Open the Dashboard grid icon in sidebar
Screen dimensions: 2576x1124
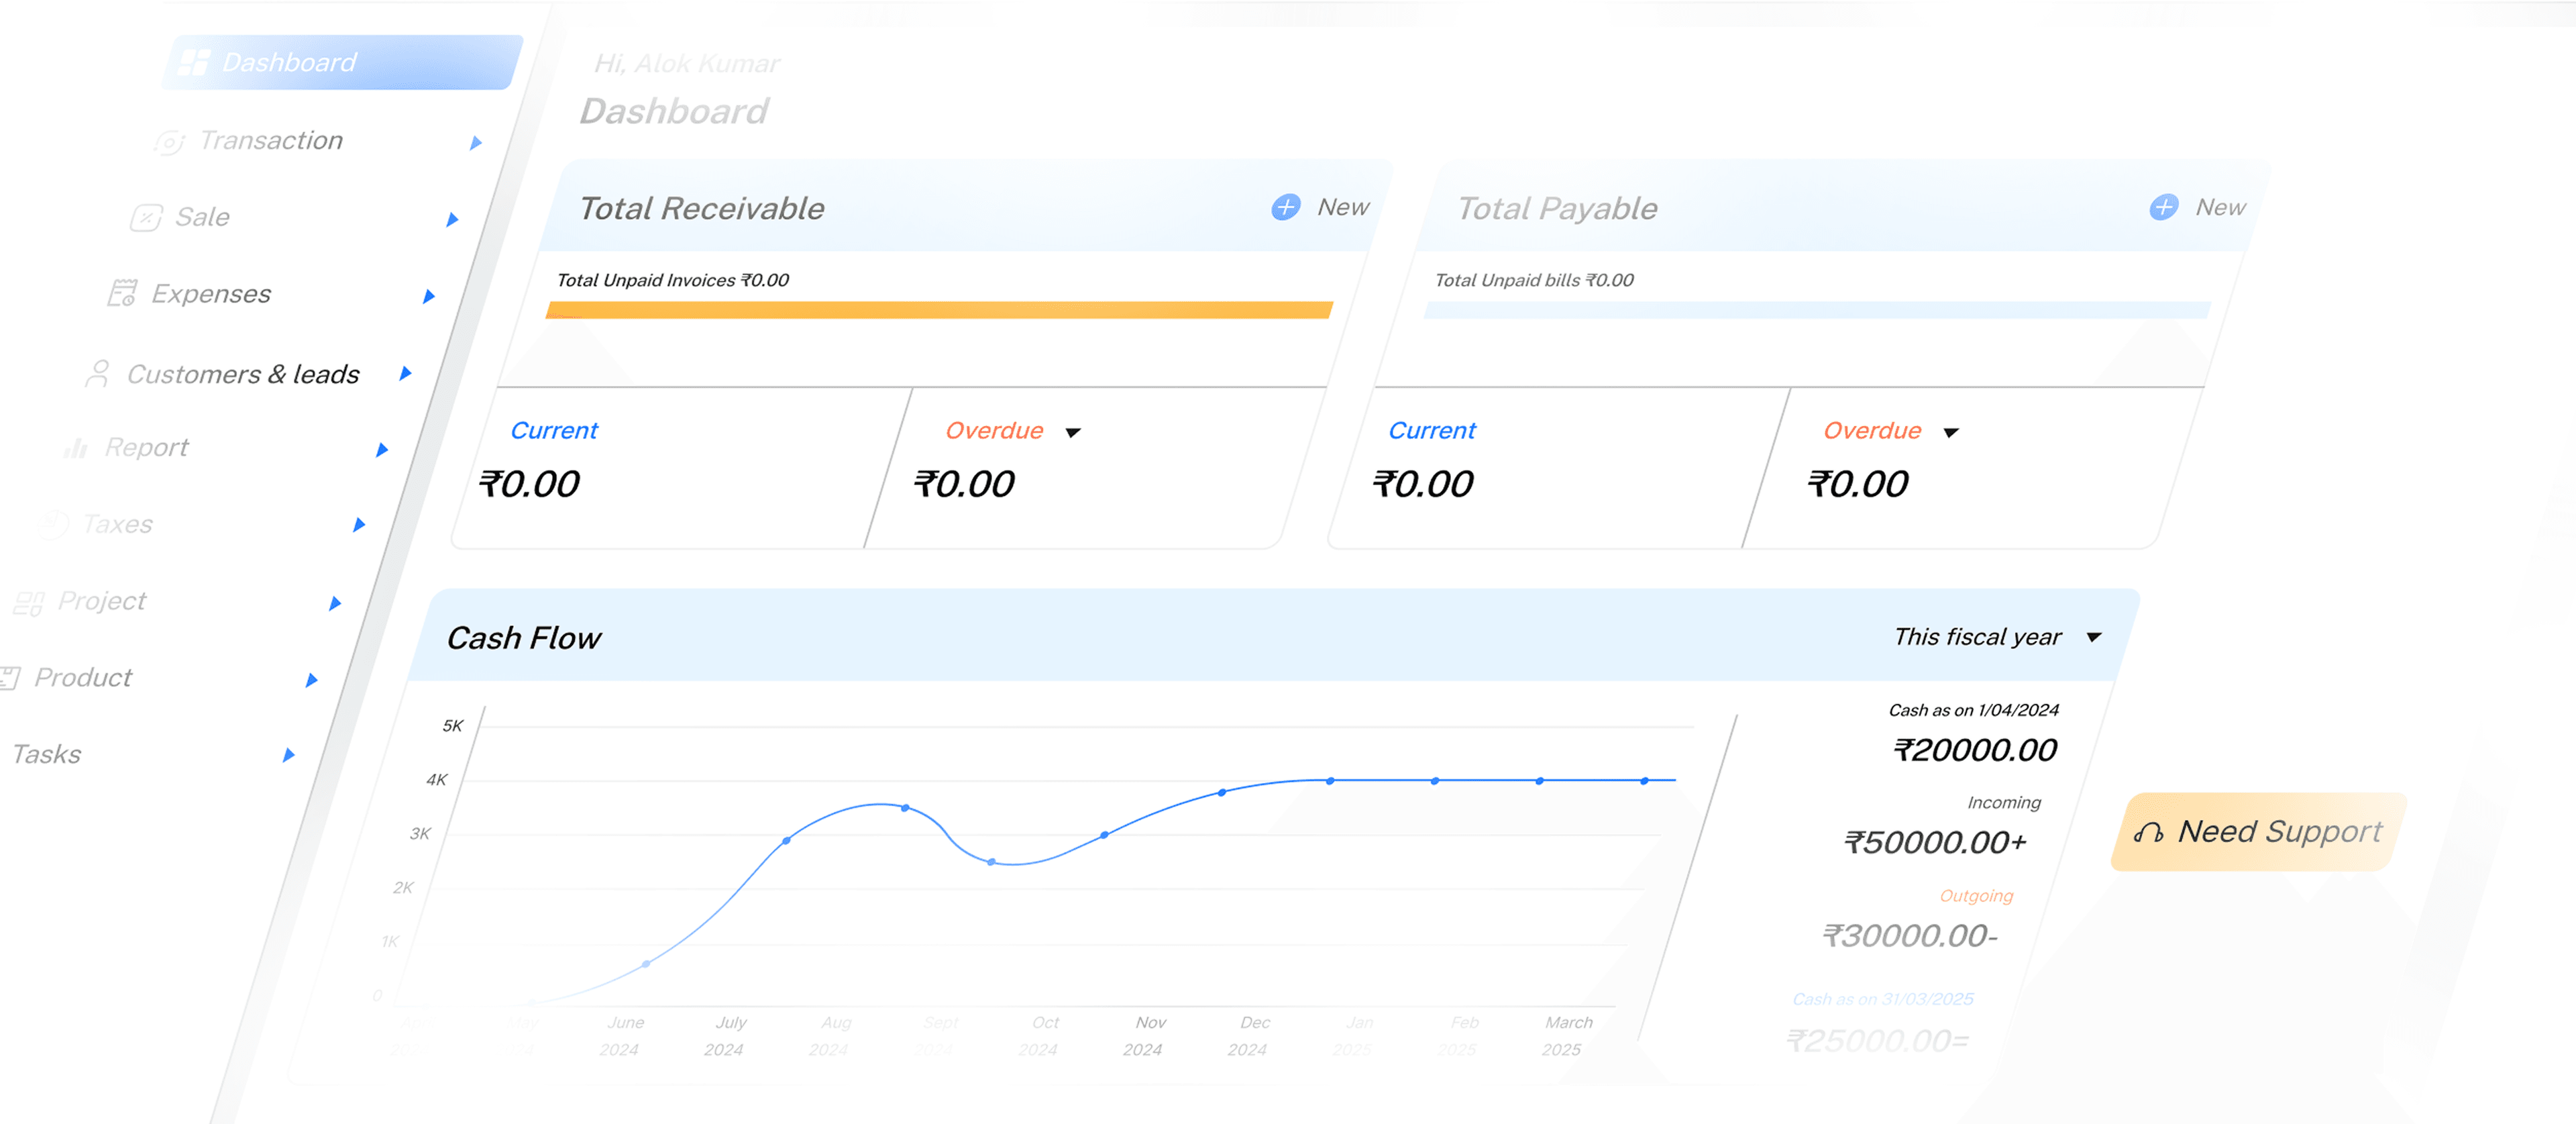194,62
